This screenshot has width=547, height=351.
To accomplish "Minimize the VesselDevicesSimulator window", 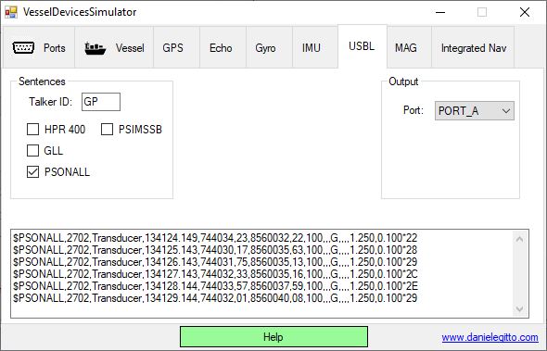I will 440,12.
